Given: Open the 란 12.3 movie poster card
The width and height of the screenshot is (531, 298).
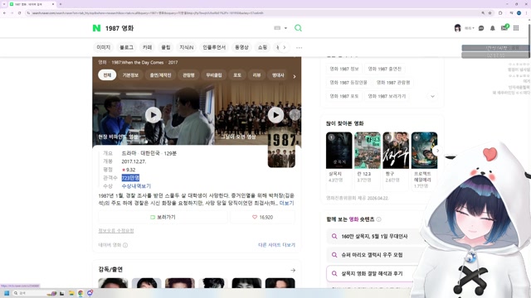Looking at the screenshot, I should click(x=368, y=151).
